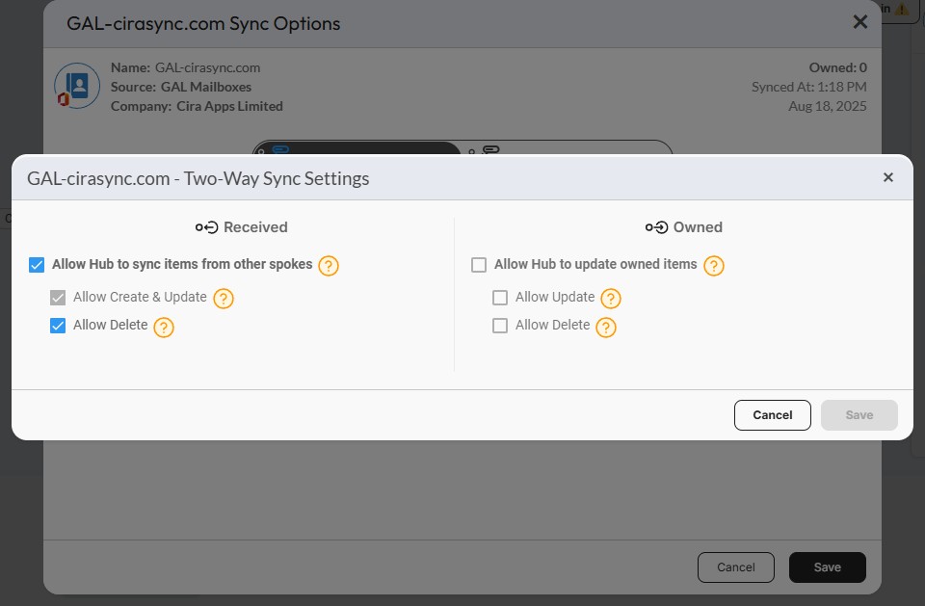Enable Allow Hub to update owned items
Screen dimensions: 925x606
tap(479, 264)
